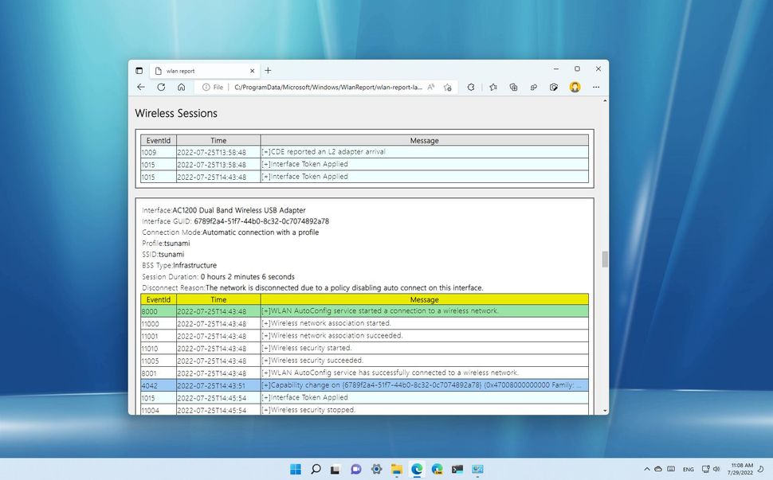
Task: Open the Split Screen tool
Action: [534, 88]
